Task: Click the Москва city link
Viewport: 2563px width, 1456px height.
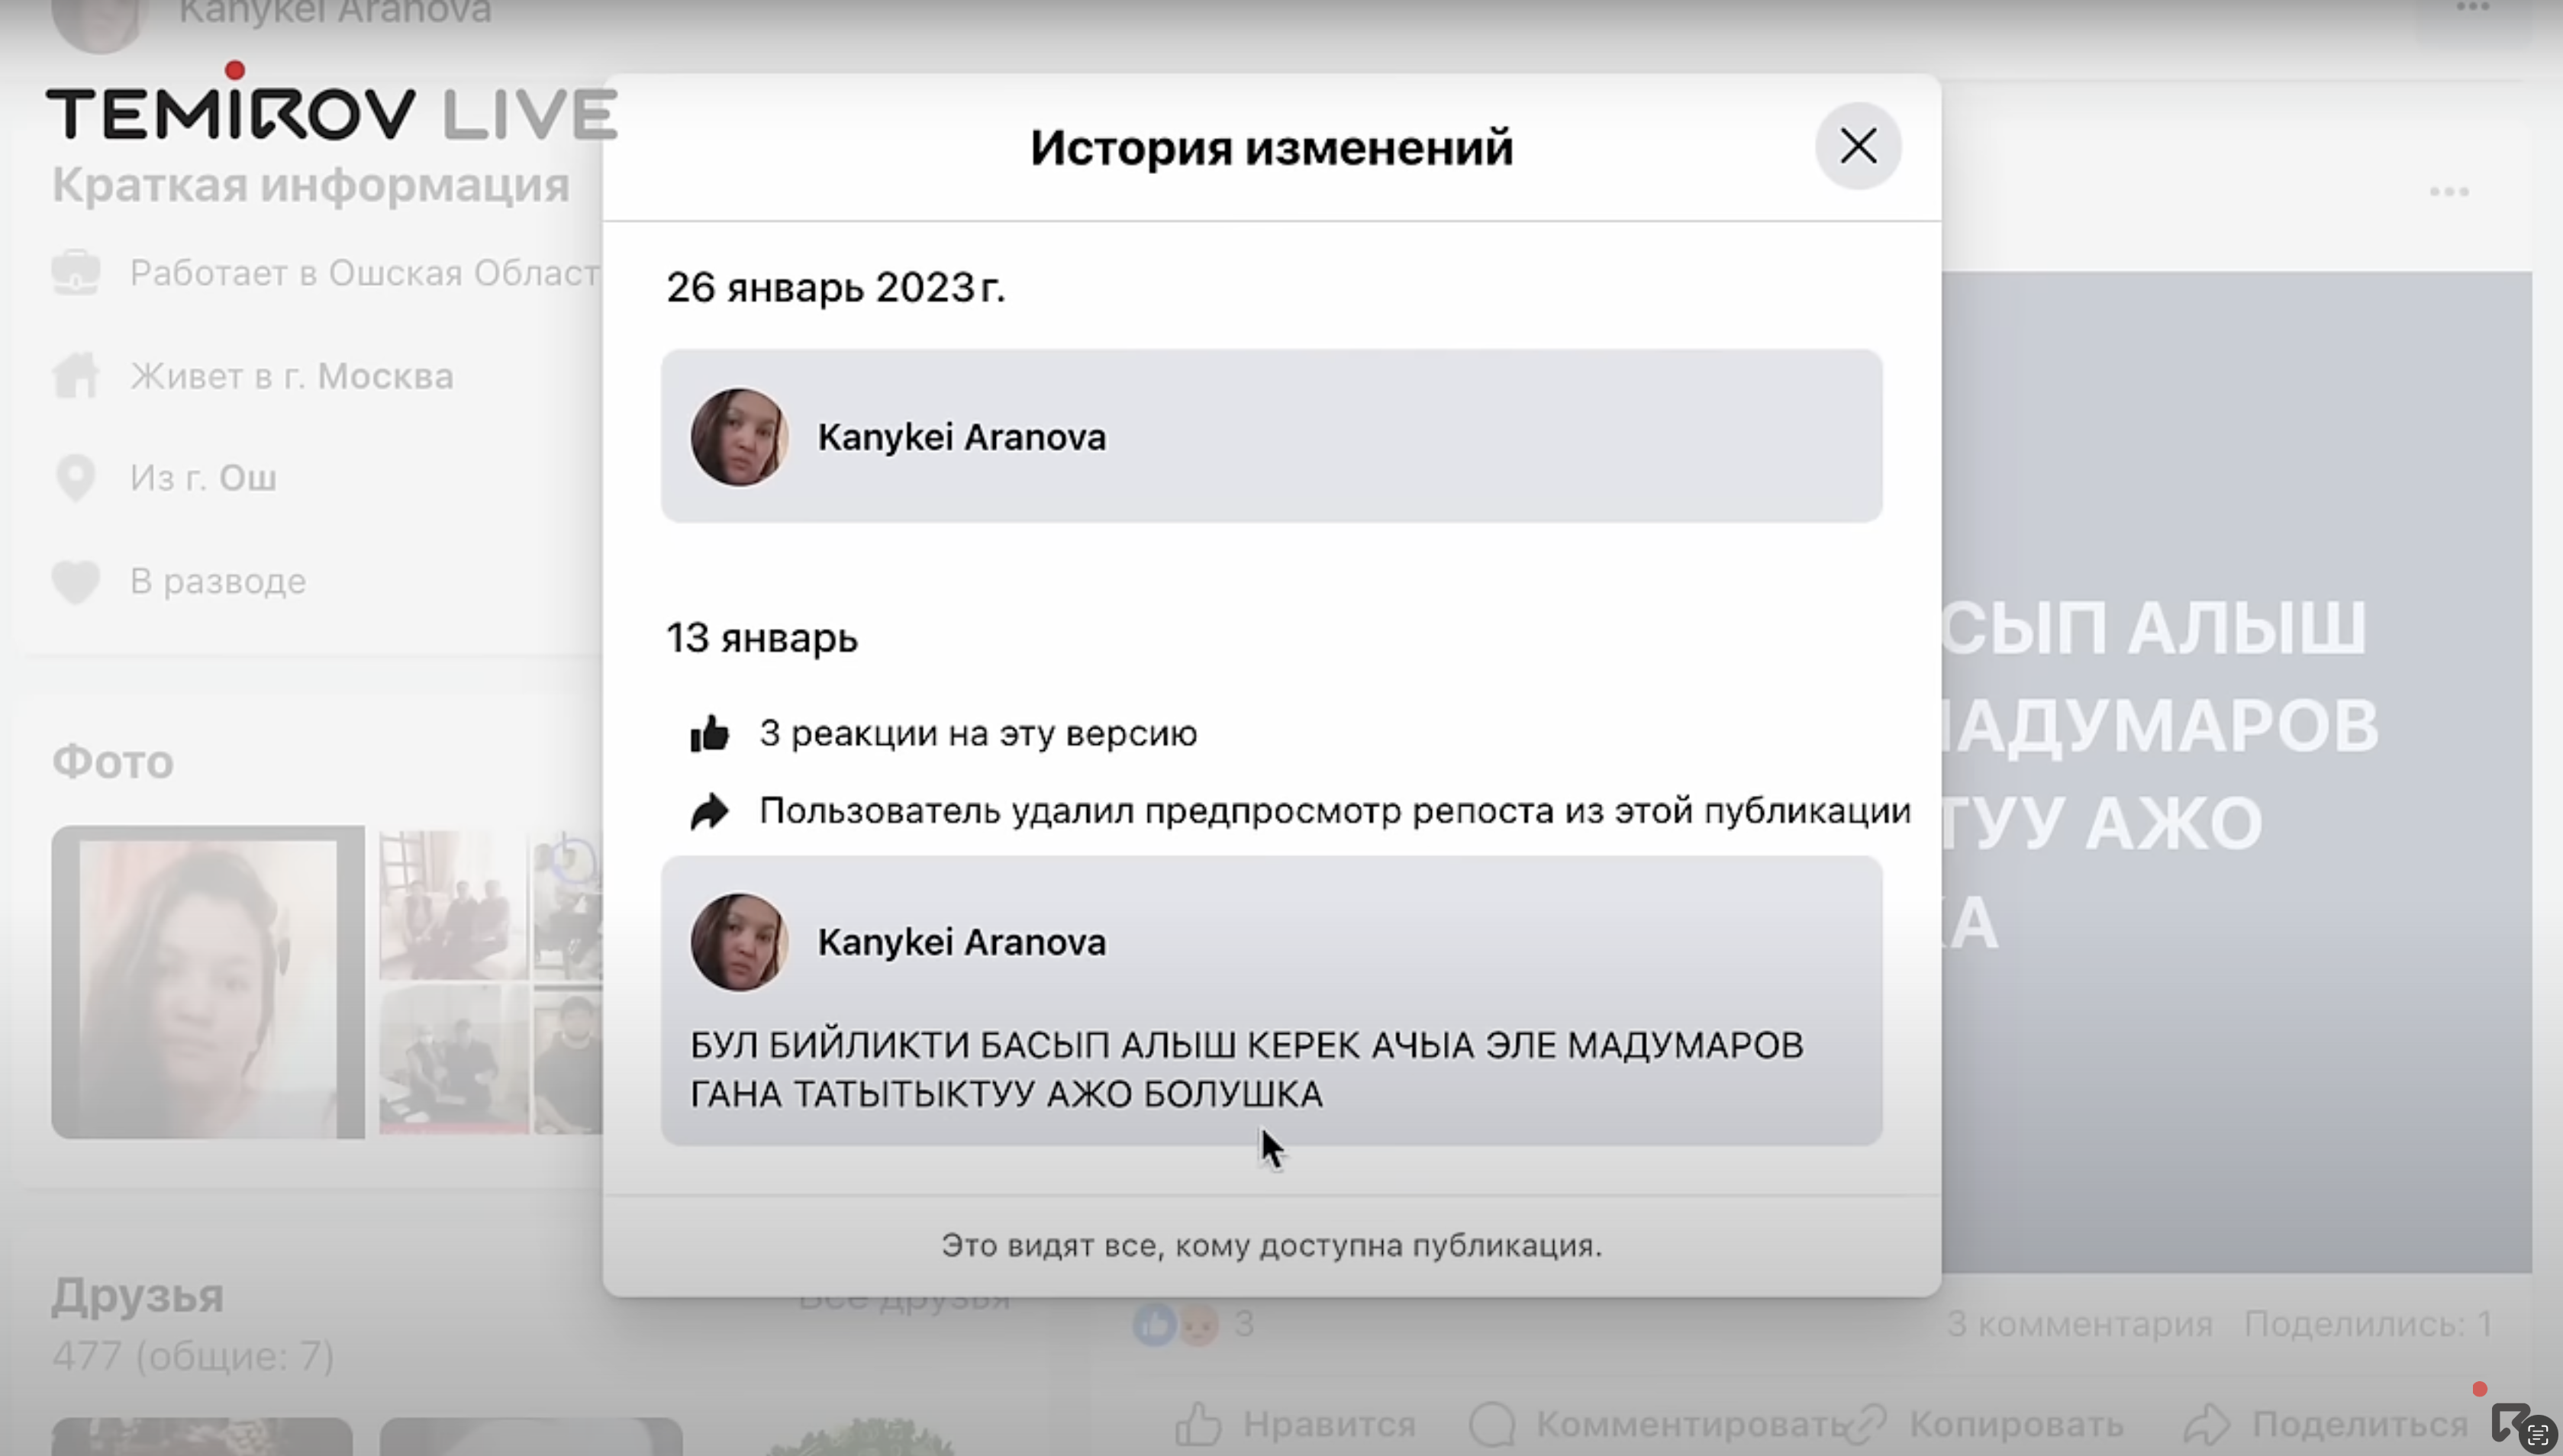Action: click(x=385, y=376)
